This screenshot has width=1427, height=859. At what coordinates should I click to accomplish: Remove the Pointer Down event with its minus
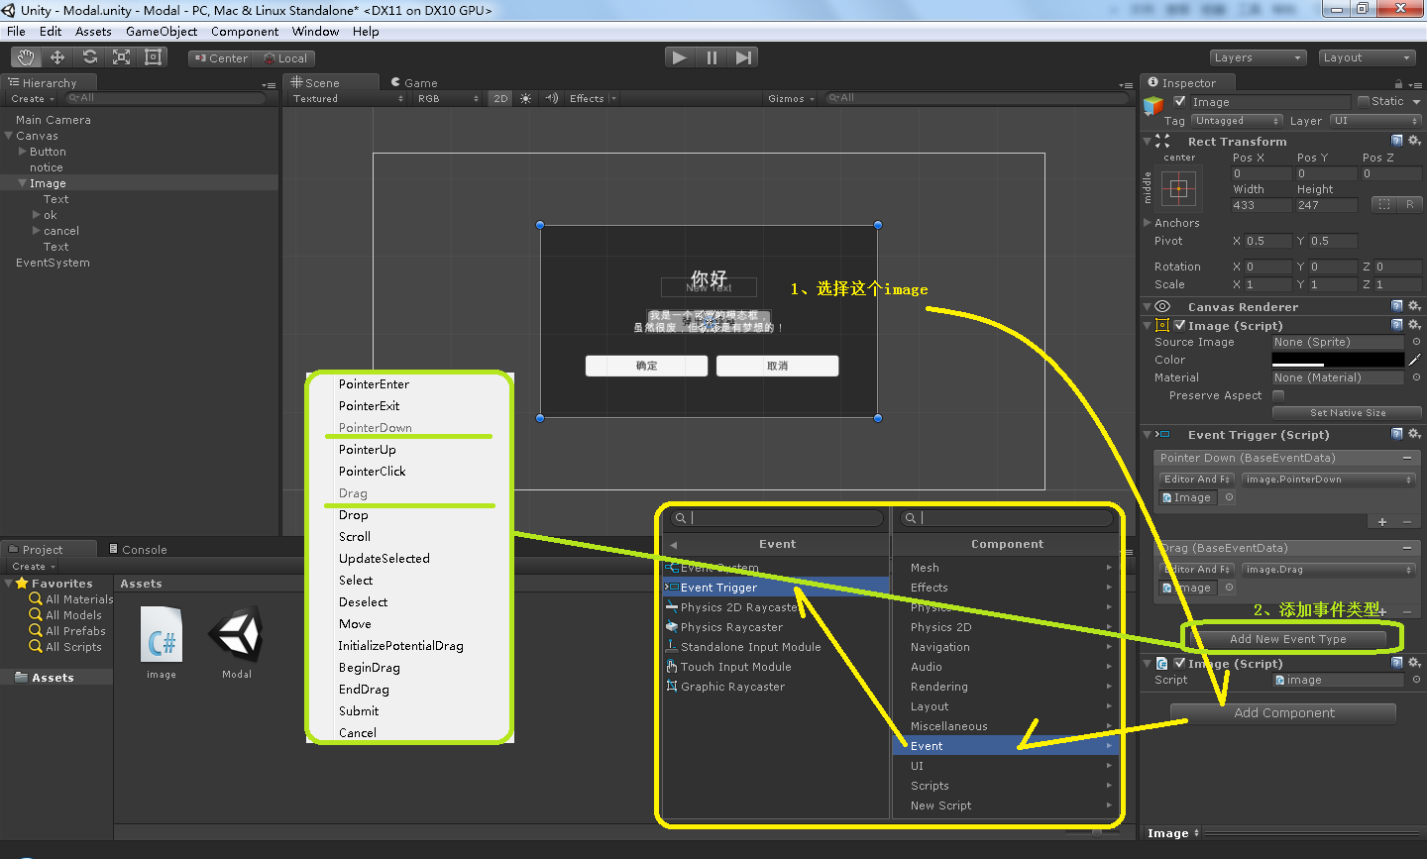1407,458
